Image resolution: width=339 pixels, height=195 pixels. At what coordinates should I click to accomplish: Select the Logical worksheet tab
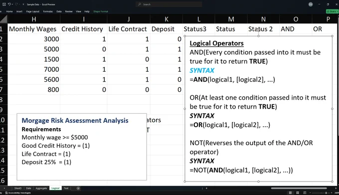point(55,189)
